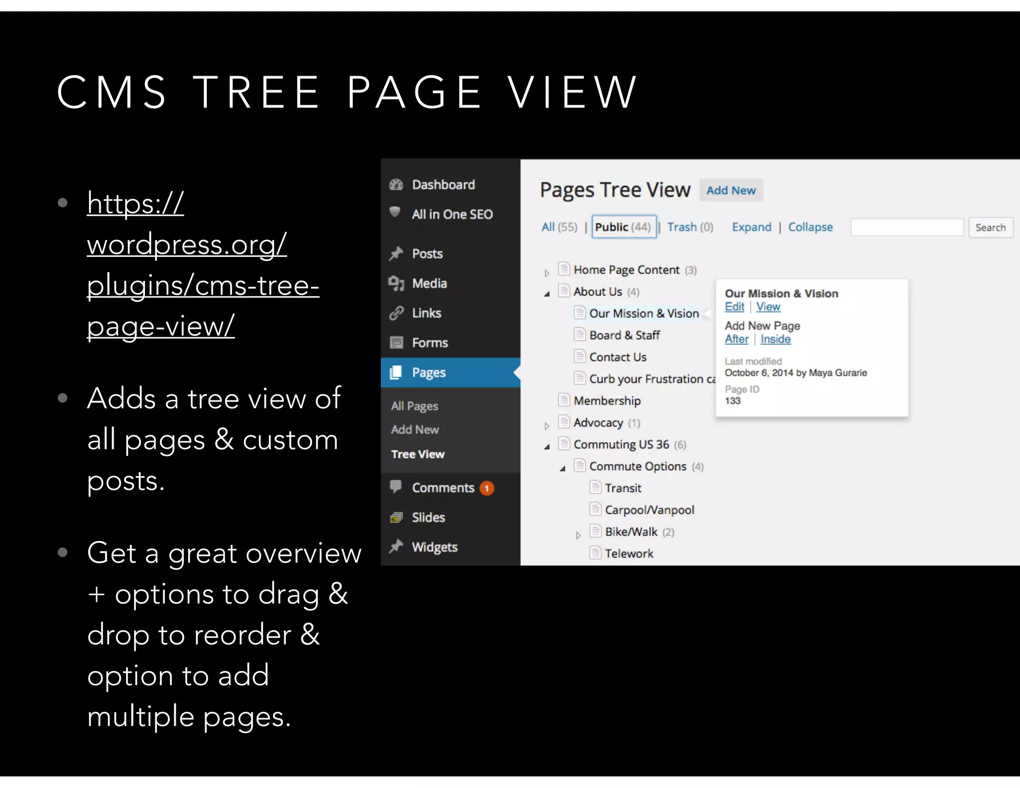The width and height of the screenshot is (1020, 788).
Task: Click page icon beside Contact Us
Action: click(x=579, y=356)
